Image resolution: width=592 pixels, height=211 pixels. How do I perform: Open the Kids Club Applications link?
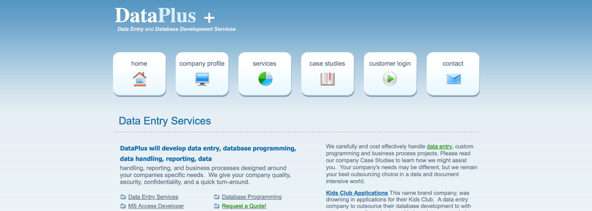pos(357,193)
